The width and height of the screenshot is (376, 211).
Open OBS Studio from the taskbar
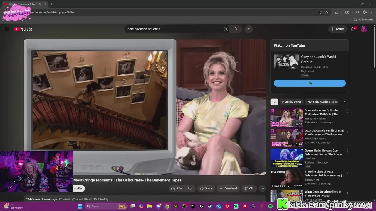click(184, 206)
